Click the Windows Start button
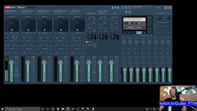The height and width of the screenshot is (111, 197). (2, 109)
